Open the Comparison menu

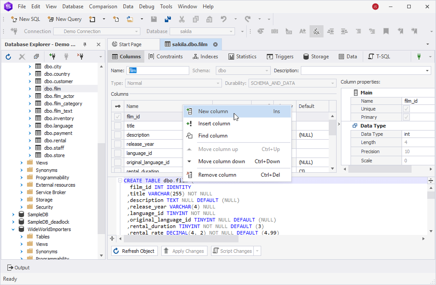103,7
